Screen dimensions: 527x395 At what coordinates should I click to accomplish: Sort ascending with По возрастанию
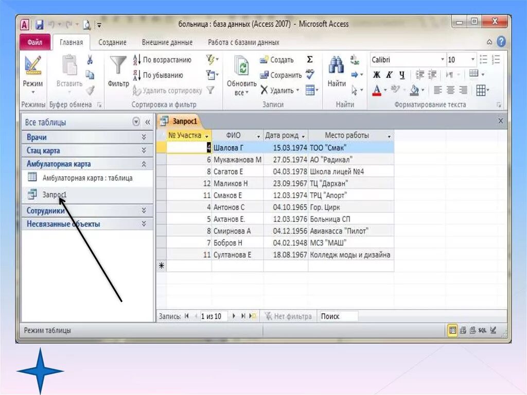[162, 60]
